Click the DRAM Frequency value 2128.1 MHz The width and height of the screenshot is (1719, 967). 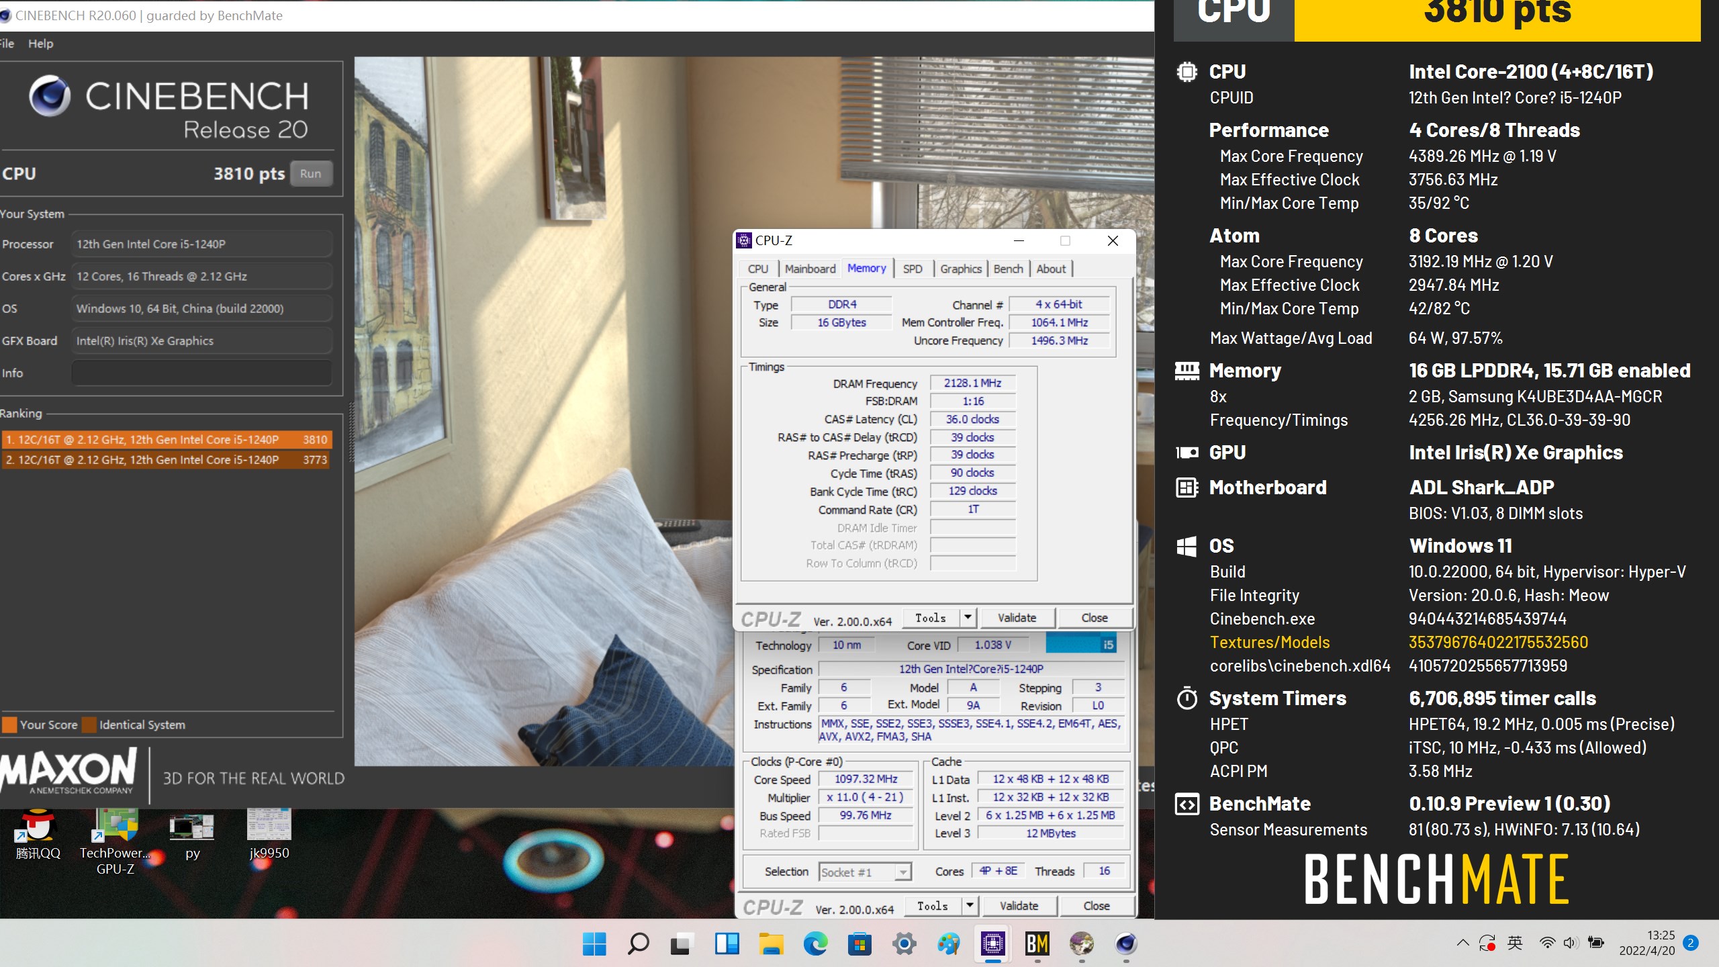tap(972, 383)
